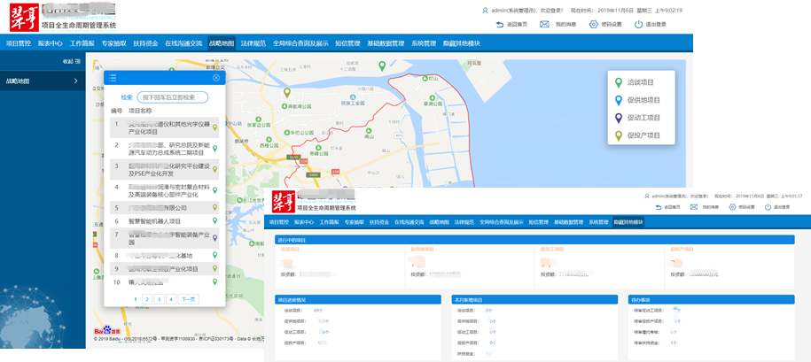Click the list icon in project panel header
Screen dimensions: 811x362
coord(113,78)
